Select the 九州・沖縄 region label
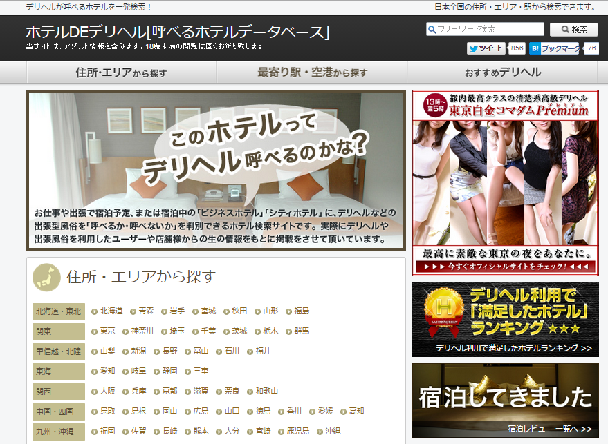This screenshot has height=444, width=608. tap(59, 432)
